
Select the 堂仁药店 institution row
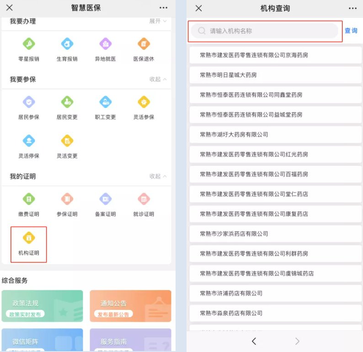pyautogui.click(x=276, y=194)
